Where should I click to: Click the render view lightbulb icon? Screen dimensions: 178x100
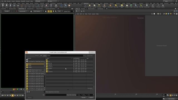click(x=53, y=11)
